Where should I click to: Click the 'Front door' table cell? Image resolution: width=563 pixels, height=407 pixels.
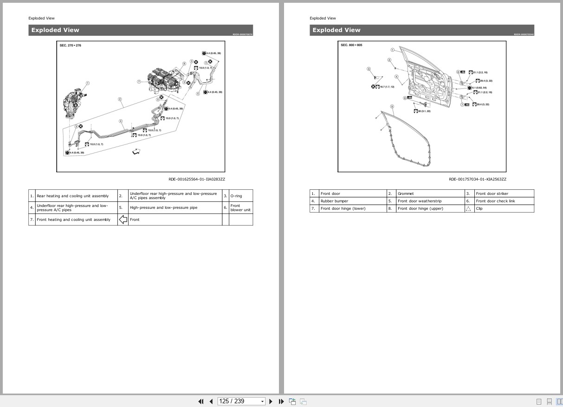pos(353,194)
